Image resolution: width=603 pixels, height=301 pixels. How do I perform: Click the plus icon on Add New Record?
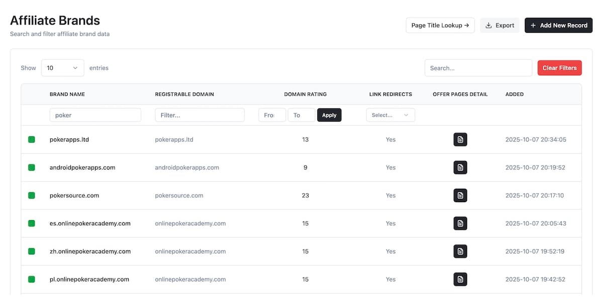click(x=533, y=25)
